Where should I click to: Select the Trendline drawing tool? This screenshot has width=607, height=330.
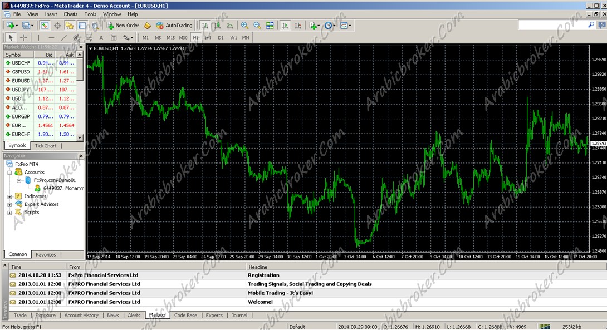coord(63,37)
